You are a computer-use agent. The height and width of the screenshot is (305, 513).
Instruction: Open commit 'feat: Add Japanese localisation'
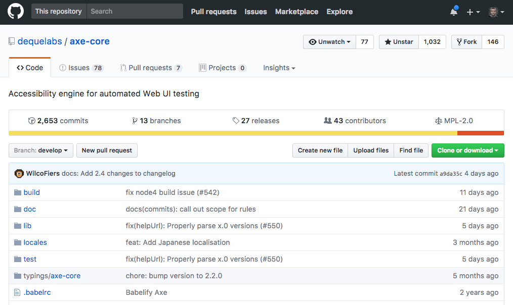point(178,242)
